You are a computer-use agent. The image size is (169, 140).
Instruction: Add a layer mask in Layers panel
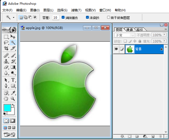[x=130, y=136]
